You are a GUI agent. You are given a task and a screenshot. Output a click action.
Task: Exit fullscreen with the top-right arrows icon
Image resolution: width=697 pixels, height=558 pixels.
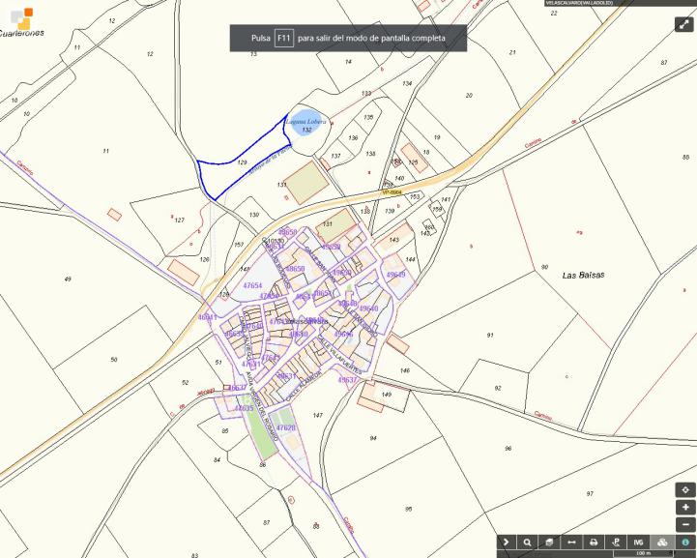(x=683, y=24)
